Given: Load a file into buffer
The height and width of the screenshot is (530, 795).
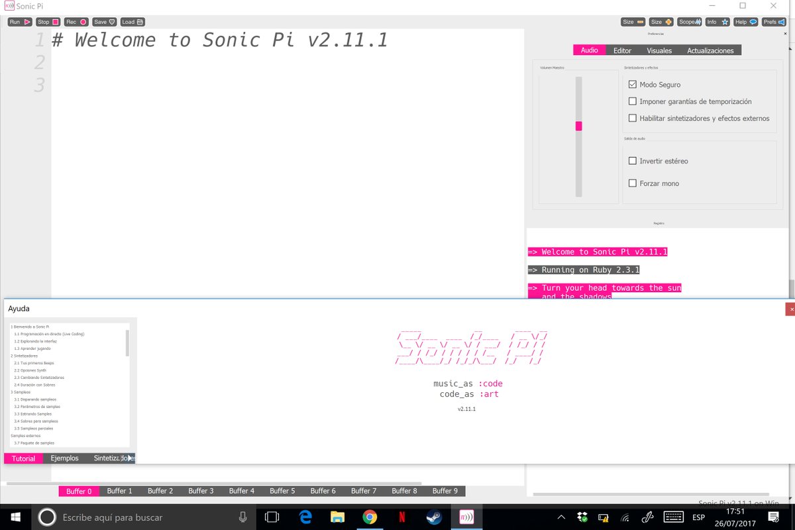Looking at the screenshot, I should pyautogui.click(x=132, y=22).
